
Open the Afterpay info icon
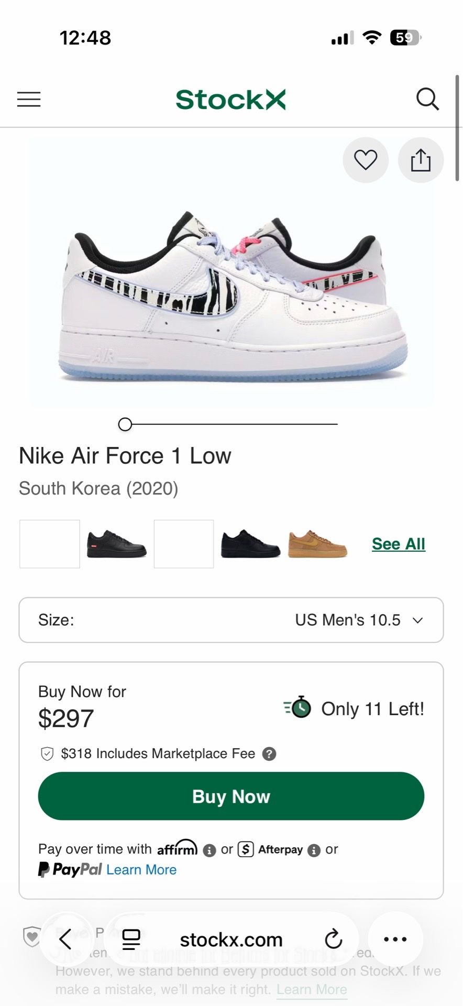click(x=314, y=850)
